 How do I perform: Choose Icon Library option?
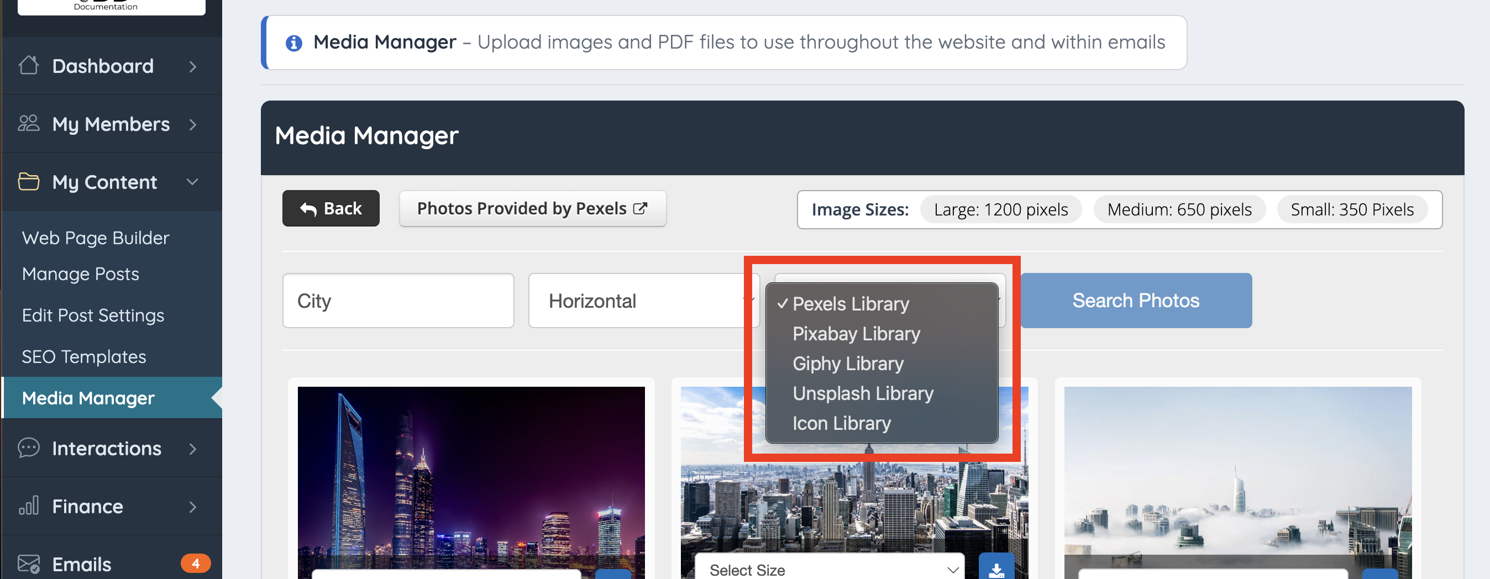(882, 423)
